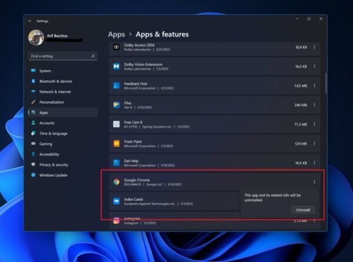This screenshot has height=262, width=353.
Task: Click the Instagram app icon
Action: click(116, 221)
